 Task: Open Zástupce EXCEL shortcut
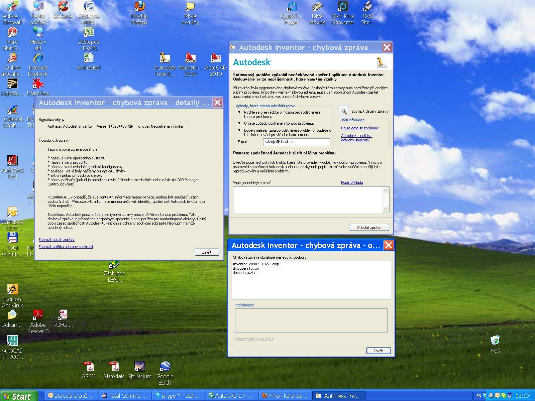(x=89, y=38)
